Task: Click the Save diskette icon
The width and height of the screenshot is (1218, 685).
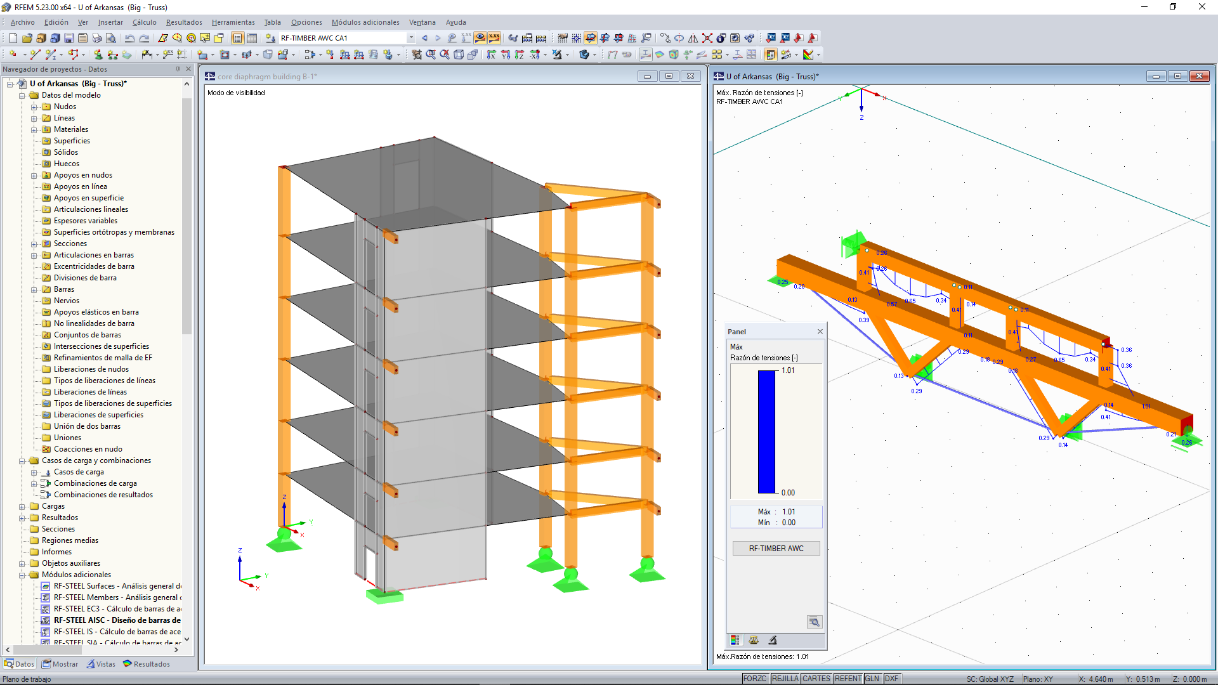Action: [69, 38]
